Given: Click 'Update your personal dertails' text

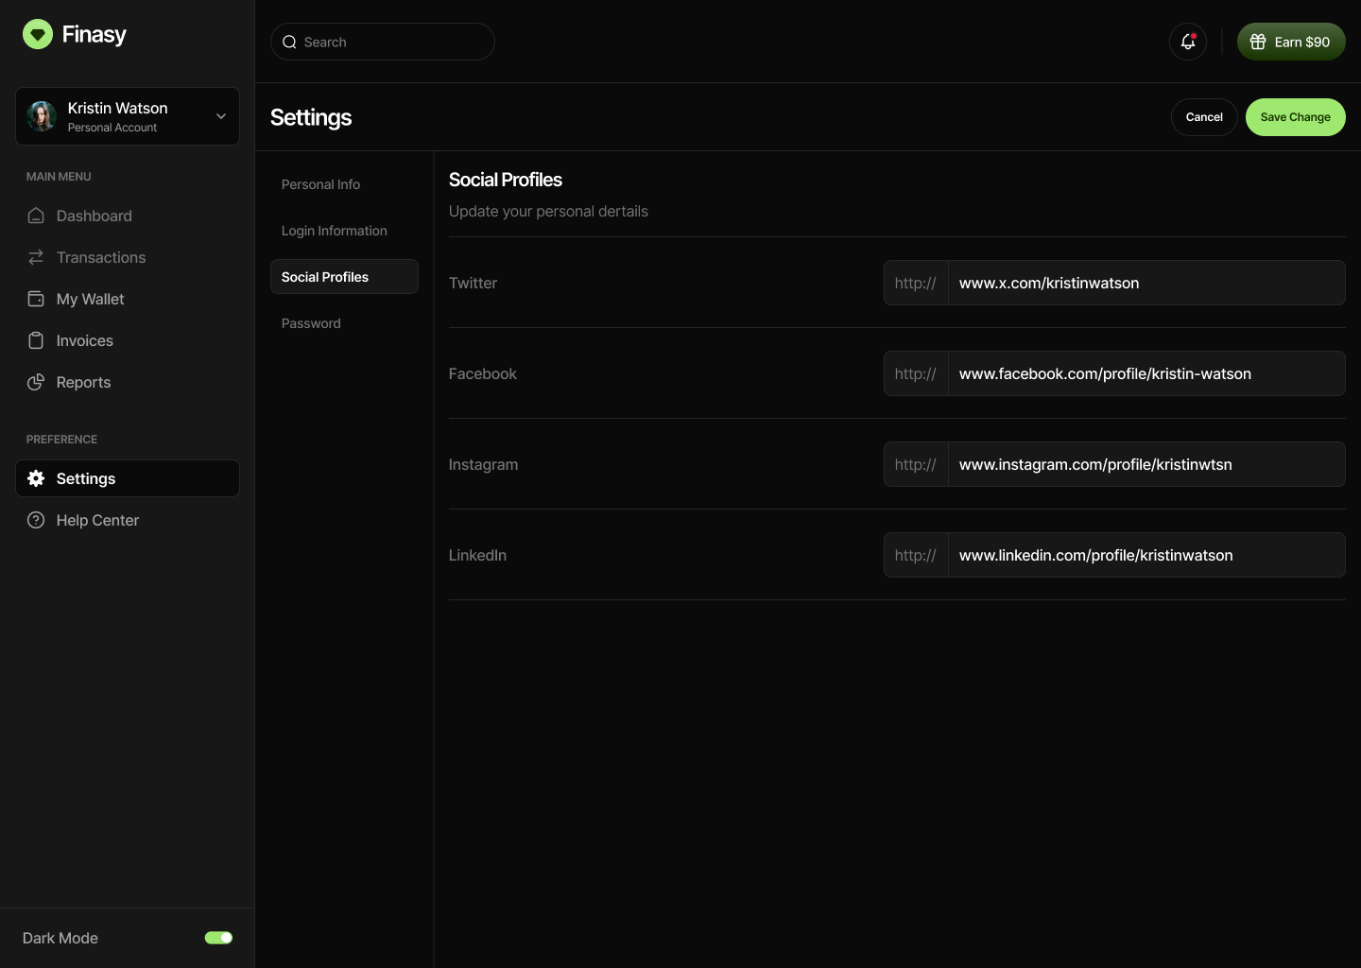Looking at the screenshot, I should click(548, 211).
